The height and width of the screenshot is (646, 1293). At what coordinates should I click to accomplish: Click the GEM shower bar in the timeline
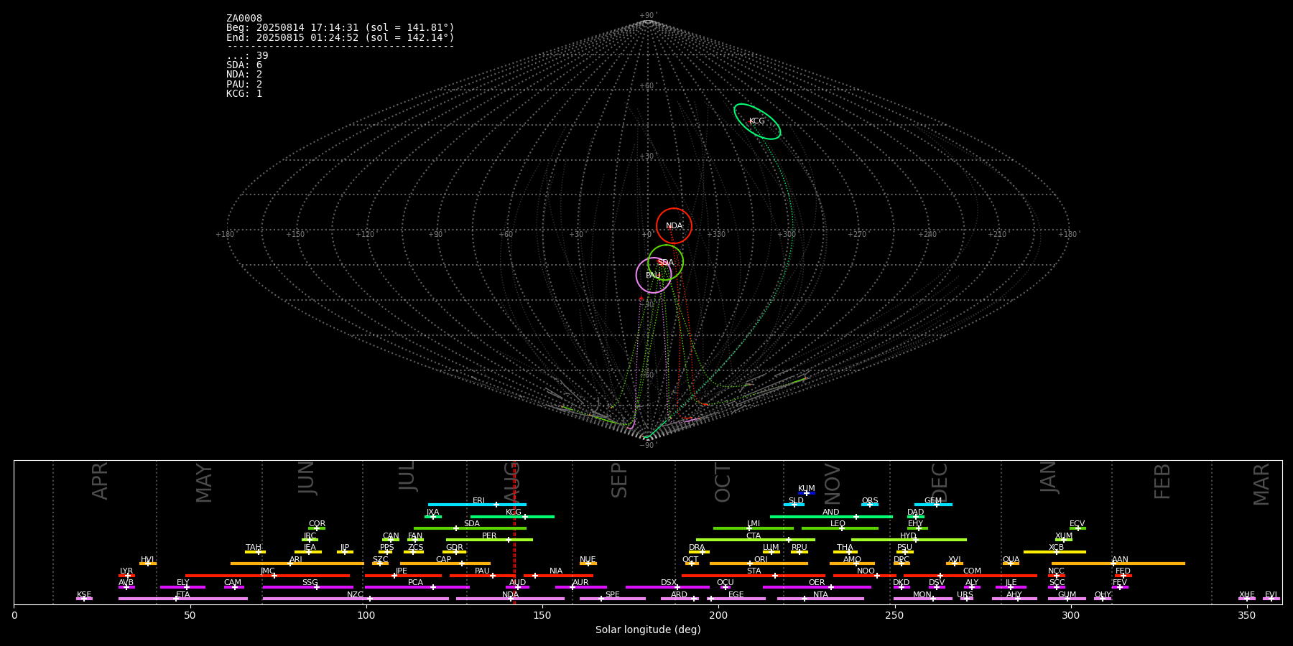(933, 505)
